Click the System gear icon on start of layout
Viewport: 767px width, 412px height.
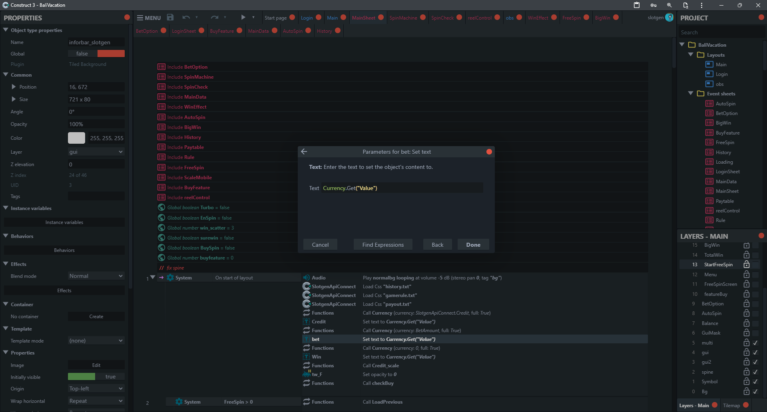click(x=170, y=277)
